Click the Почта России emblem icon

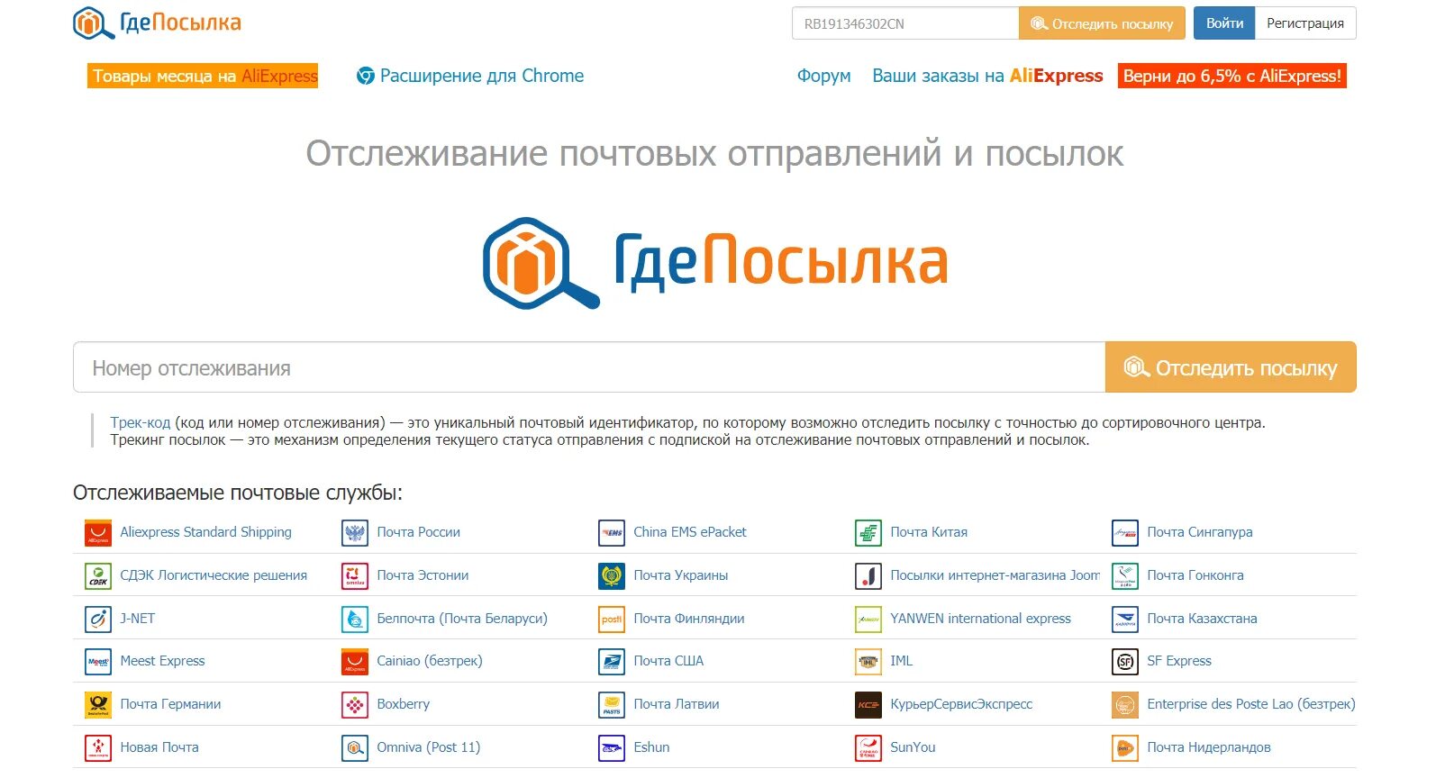coord(355,533)
